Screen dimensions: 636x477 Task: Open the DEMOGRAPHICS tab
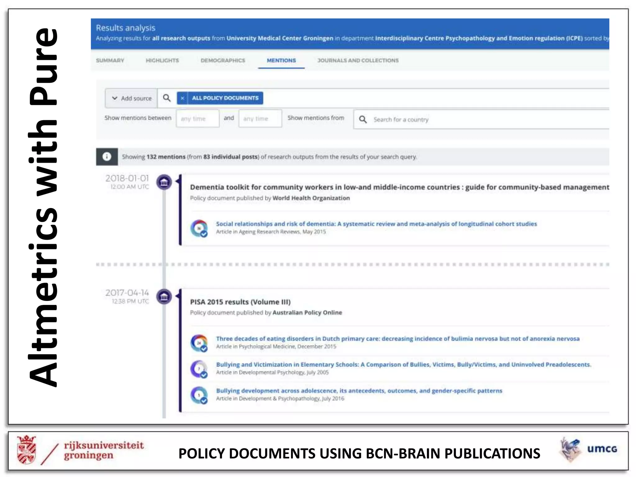(223, 60)
